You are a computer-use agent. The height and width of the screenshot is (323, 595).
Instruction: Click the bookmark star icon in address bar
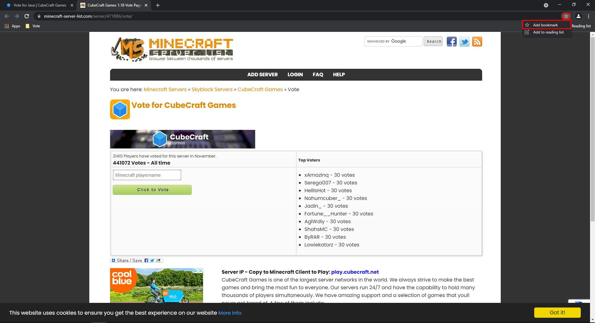tap(566, 16)
